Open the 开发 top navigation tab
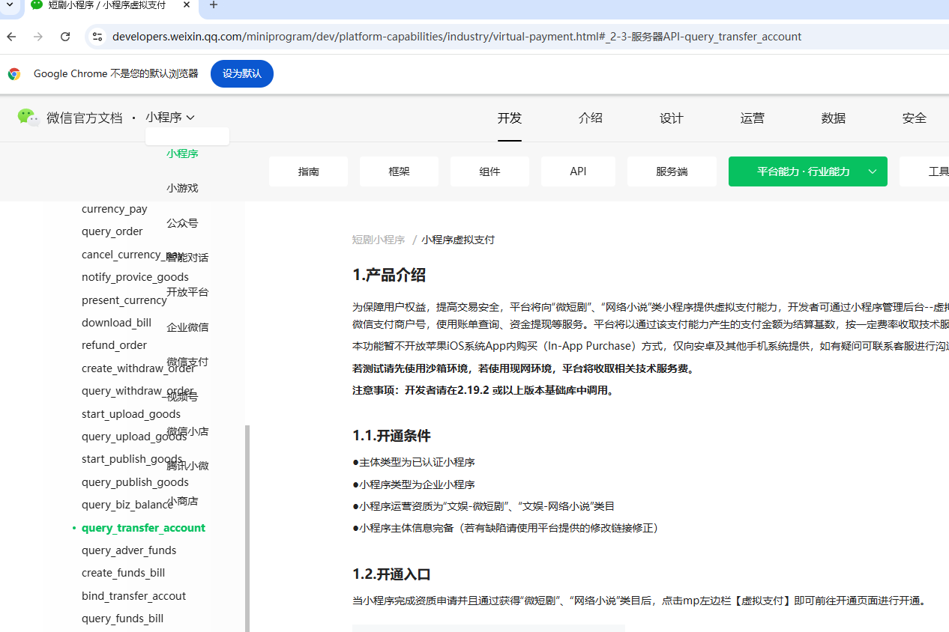The image size is (949, 632). coord(510,118)
